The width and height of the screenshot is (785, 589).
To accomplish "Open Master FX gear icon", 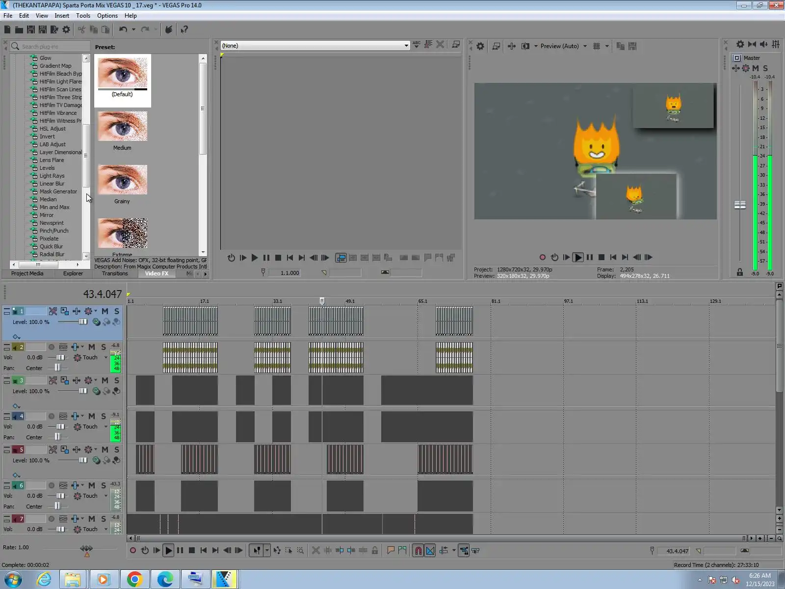I will pos(746,68).
